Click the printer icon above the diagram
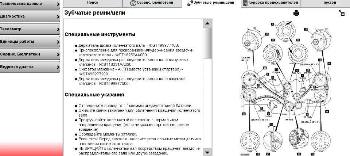The height and width of the screenshot is (156, 350). pyautogui.click(x=296, y=13)
